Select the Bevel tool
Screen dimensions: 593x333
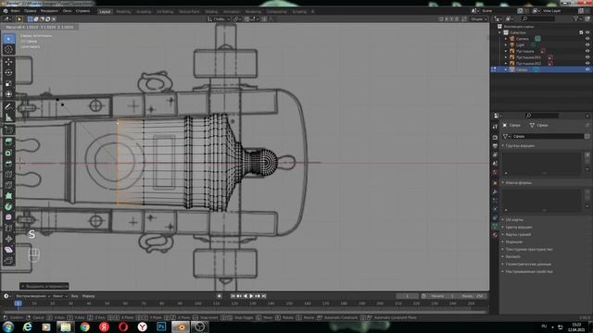8,164
